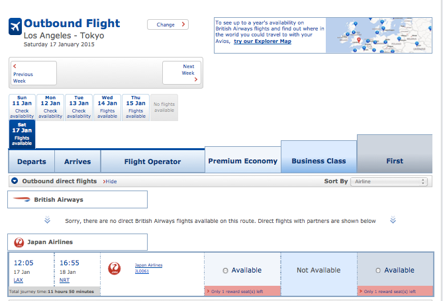The height and width of the screenshot is (301, 443).
Task: Click the JAL logo in flight row
Action: point(115,269)
